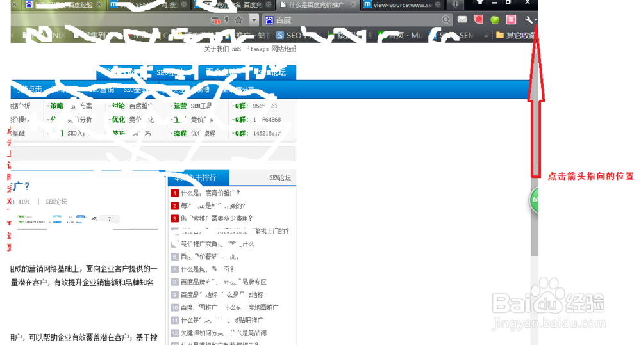Switch to the view-source:www.se tab
This screenshot has width=641, height=345.
[403, 5]
